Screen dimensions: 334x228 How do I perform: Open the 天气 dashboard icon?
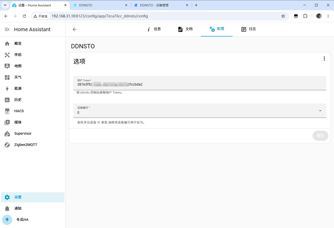tap(7, 77)
